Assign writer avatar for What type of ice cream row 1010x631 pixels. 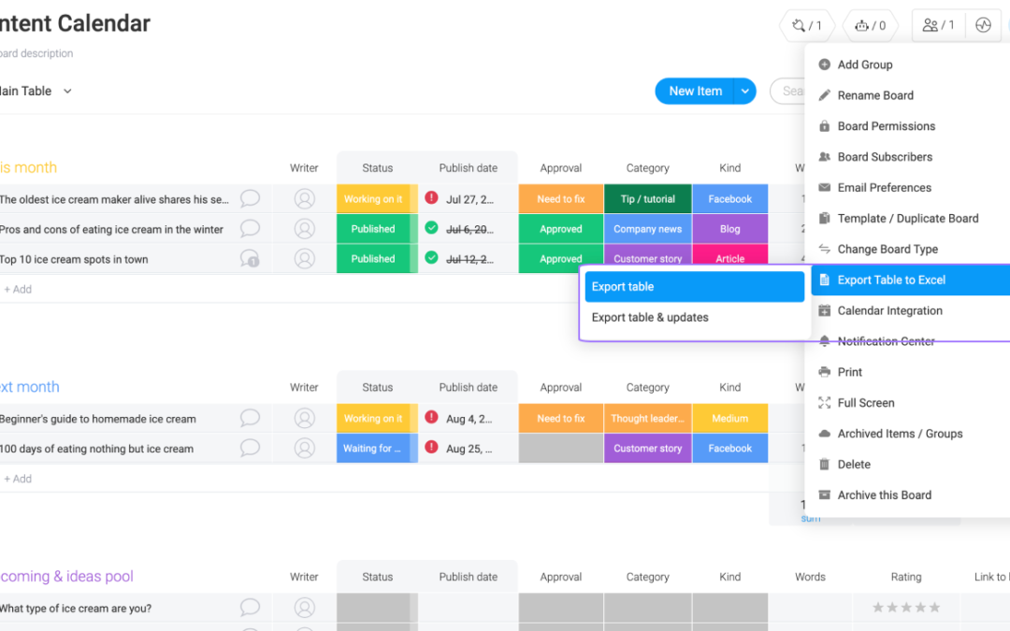point(305,608)
